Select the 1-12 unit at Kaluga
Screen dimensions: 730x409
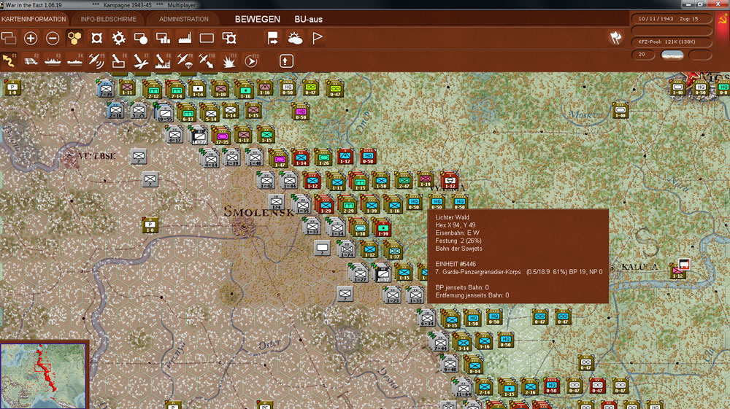pos(678,271)
